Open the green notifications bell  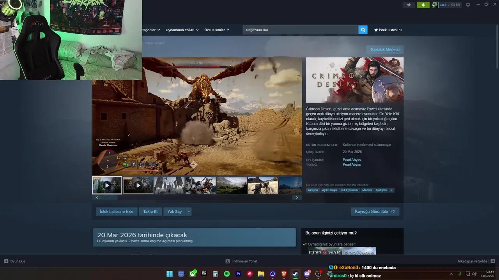tap(423, 5)
